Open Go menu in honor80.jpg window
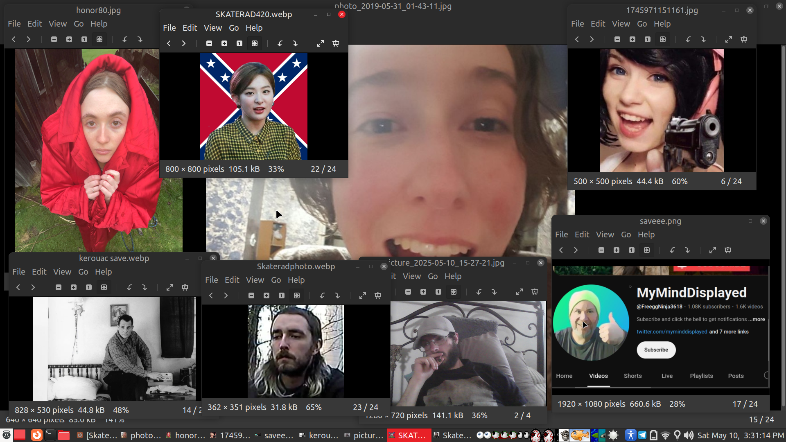 [79, 24]
